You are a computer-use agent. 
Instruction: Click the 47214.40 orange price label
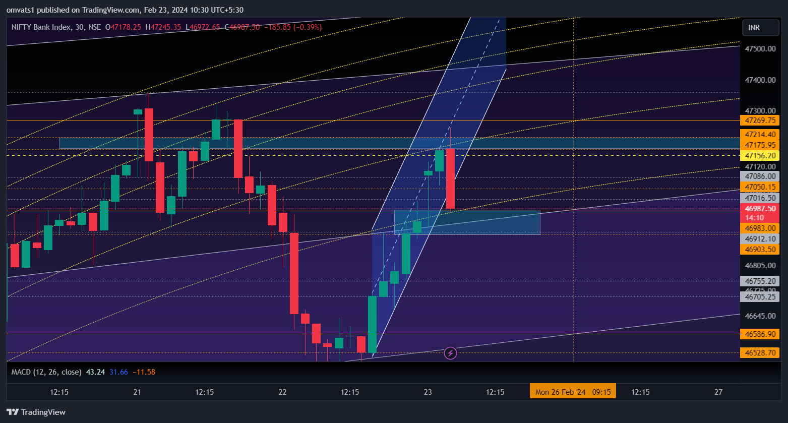(760, 135)
